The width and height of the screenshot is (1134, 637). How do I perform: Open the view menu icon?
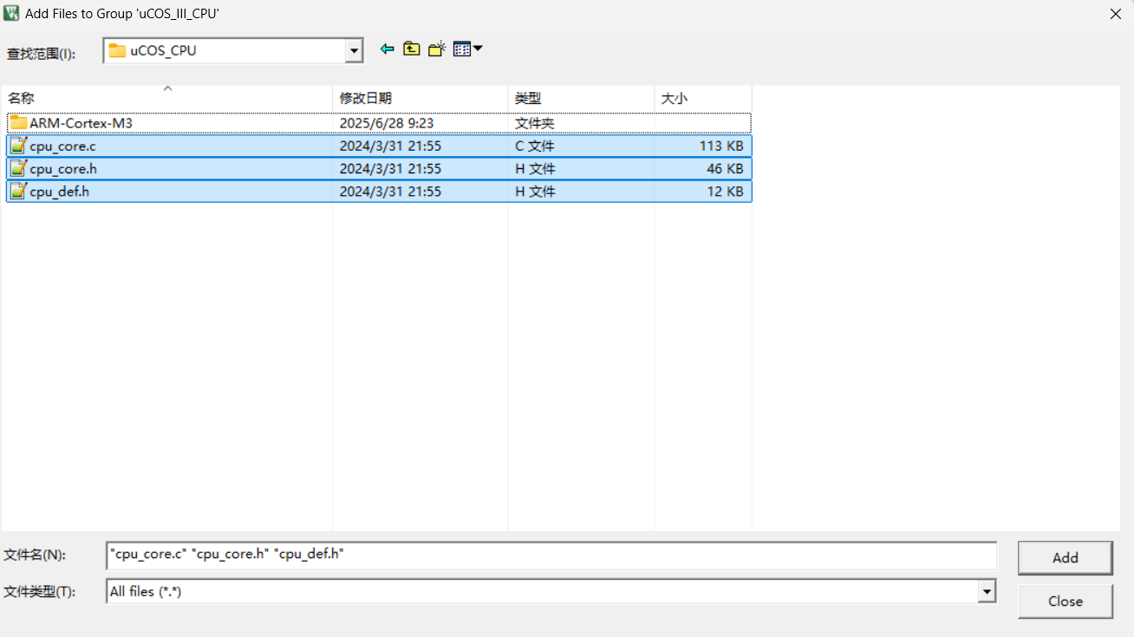(x=462, y=49)
